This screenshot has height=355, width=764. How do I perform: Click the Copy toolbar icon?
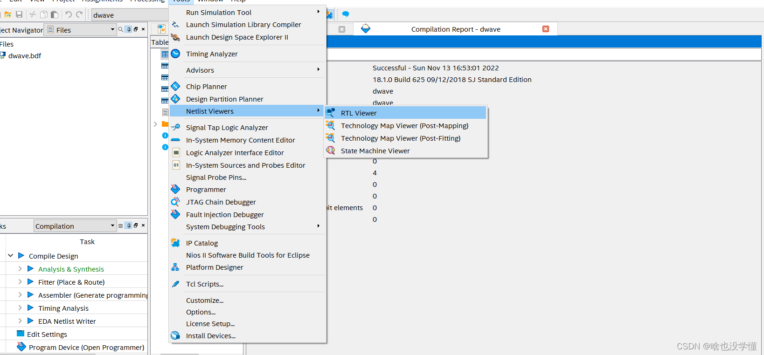click(x=43, y=15)
